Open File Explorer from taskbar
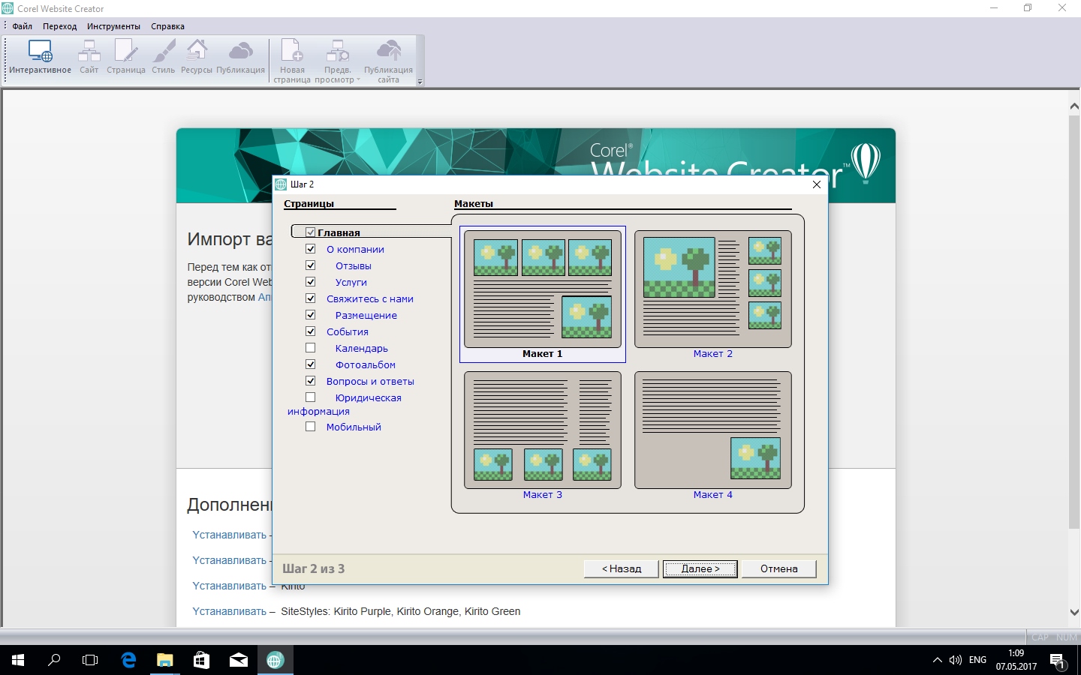 pyautogui.click(x=164, y=660)
